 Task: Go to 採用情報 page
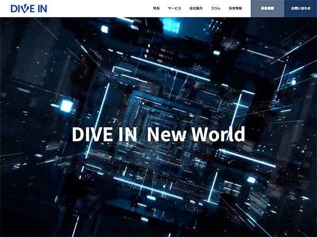(x=235, y=8)
